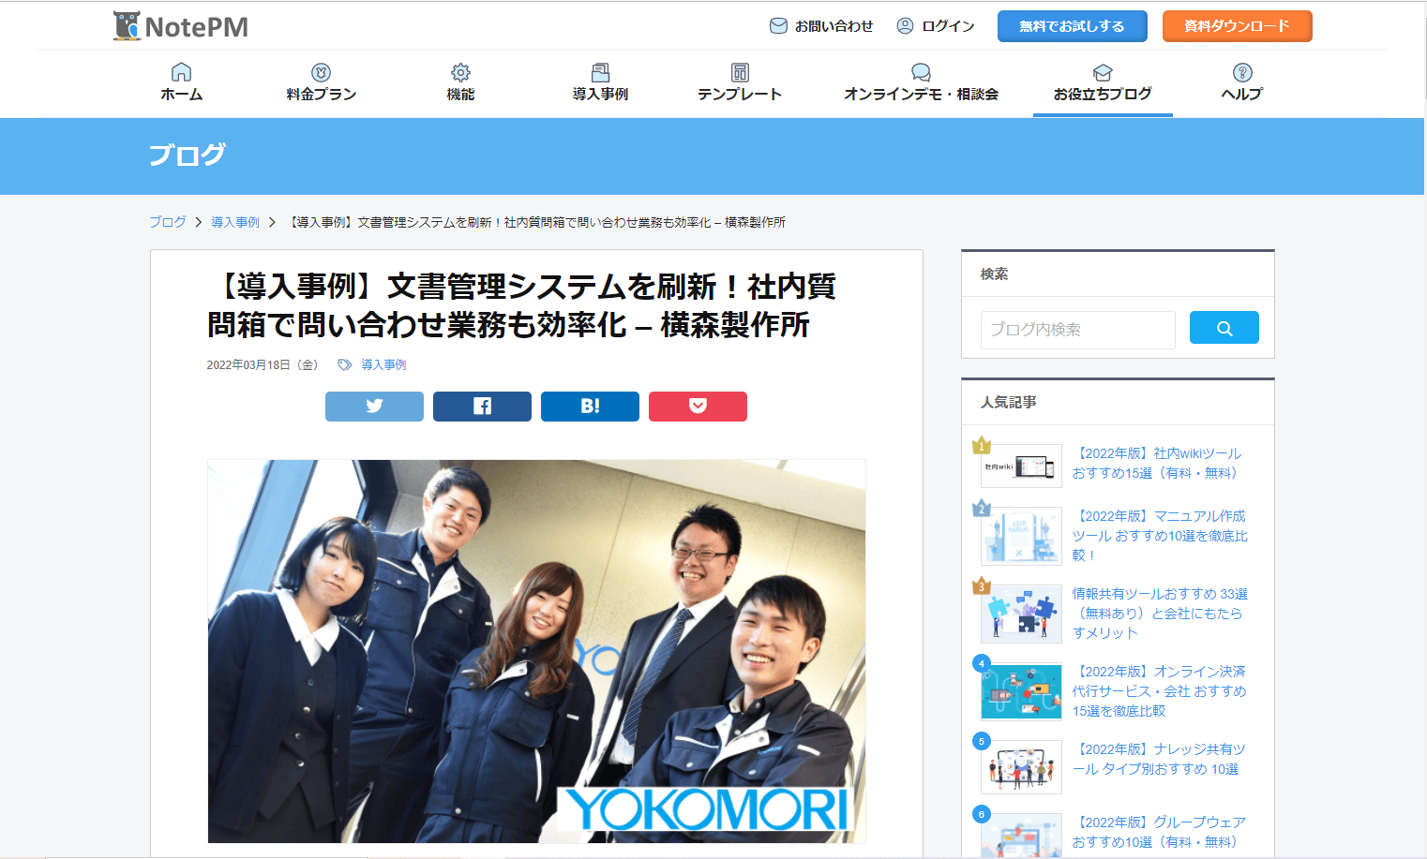Click the 導入事例 tag under the title
1427x859 pixels.
[383, 364]
